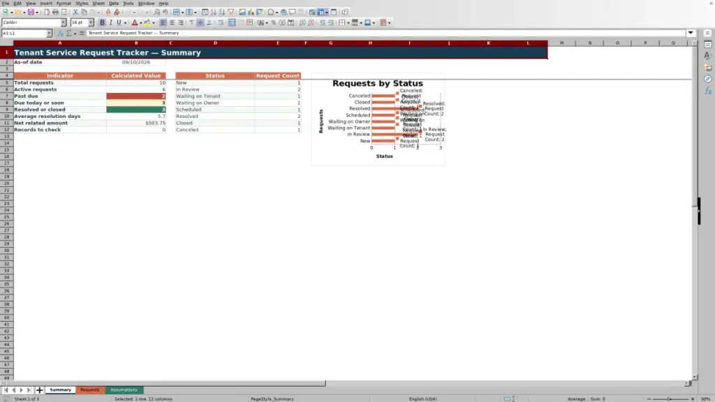
Task: Click the Insert Chart icon
Action: (x=251, y=12)
